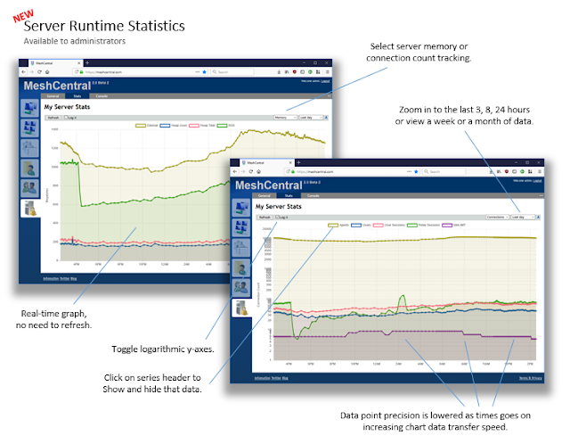Click bookmark star in Connections window address bar
Viewport: 570px width, 444px height.
(x=416, y=171)
